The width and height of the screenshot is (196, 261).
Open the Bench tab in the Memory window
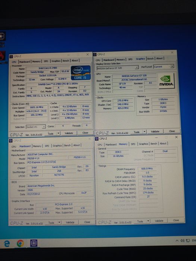pos(154,144)
